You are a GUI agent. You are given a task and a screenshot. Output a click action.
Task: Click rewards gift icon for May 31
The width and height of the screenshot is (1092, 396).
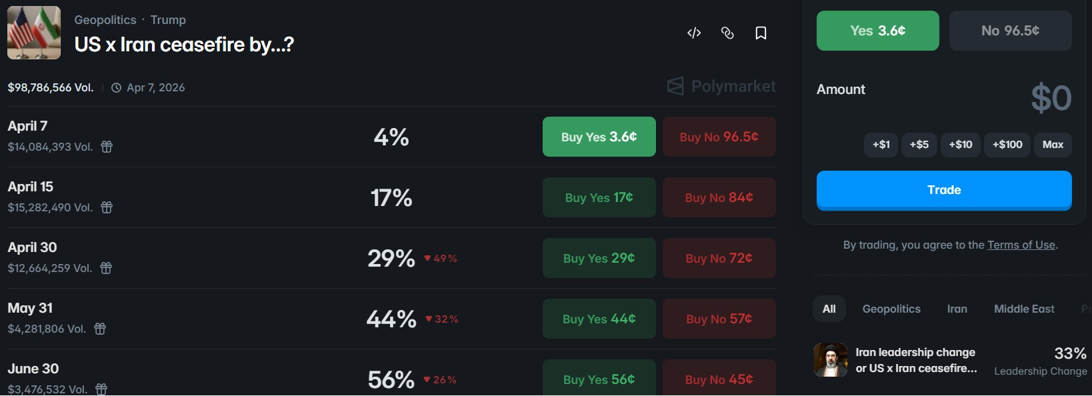[x=100, y=329]
